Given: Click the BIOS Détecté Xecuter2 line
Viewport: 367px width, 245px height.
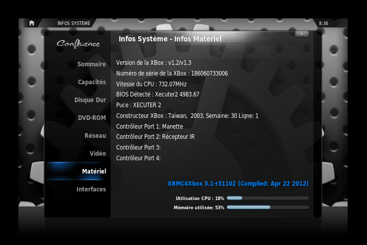Looking at the screenshot, I should pos(158,94).
